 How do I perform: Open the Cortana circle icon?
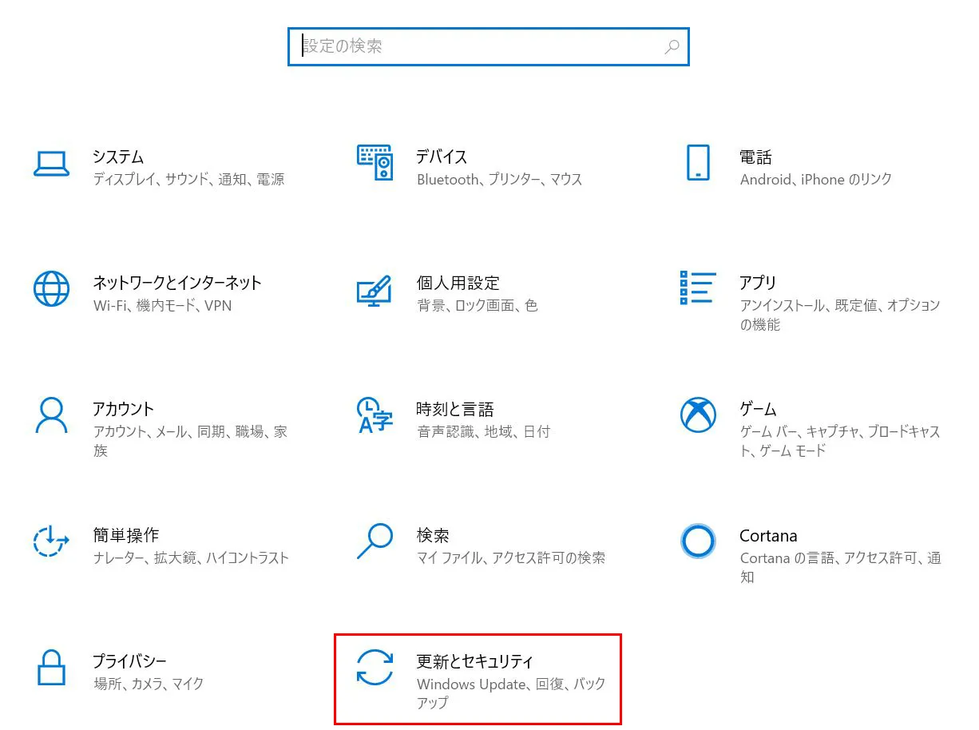698,541
